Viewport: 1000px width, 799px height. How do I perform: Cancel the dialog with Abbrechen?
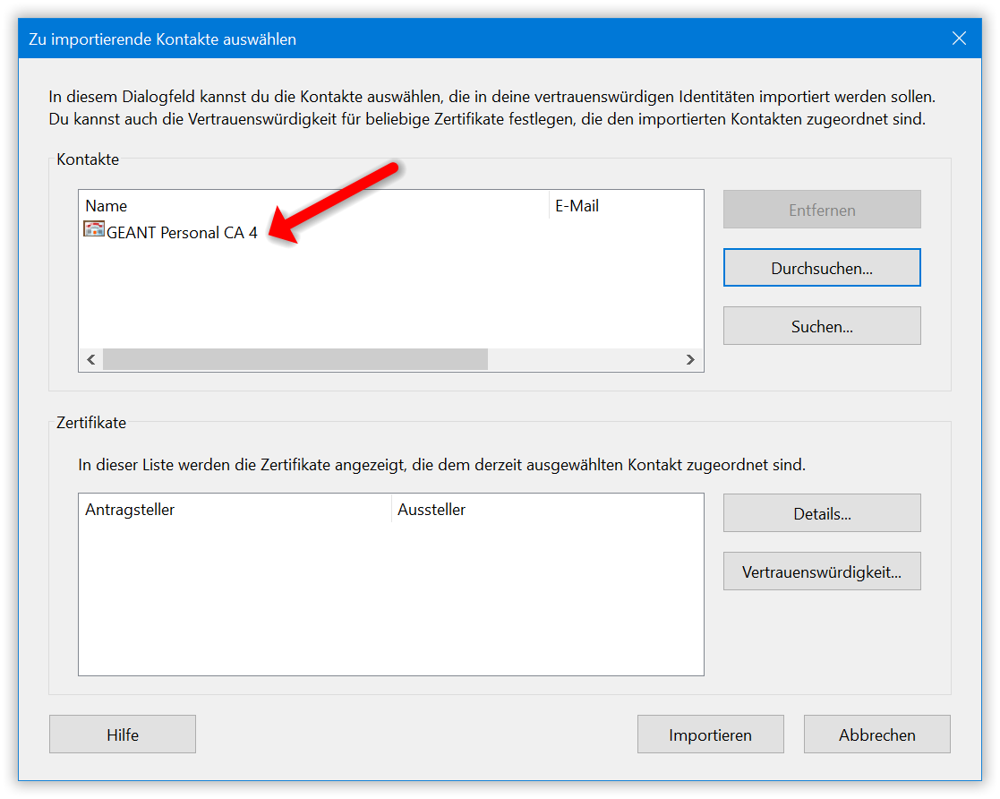point(877,735)
